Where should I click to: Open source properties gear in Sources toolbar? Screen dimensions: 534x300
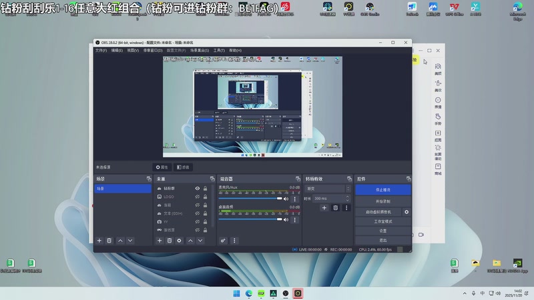click(179, 241)
